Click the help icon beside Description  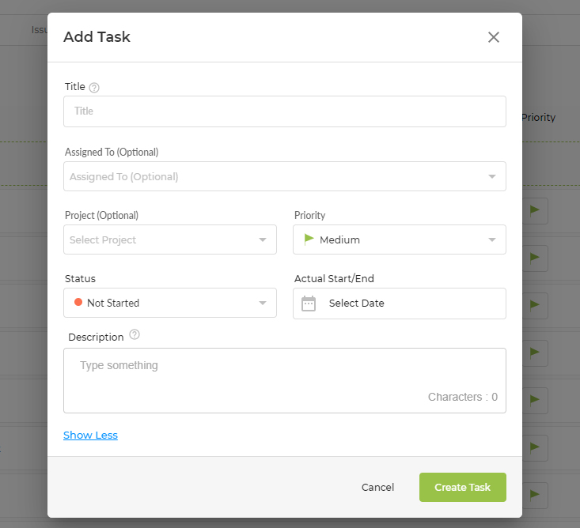click(135, 335)
